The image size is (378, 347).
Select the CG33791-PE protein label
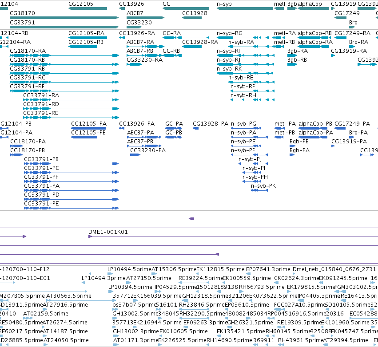[41, 204]
